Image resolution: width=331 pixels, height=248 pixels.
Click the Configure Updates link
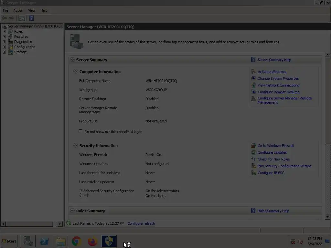[272, 152]
